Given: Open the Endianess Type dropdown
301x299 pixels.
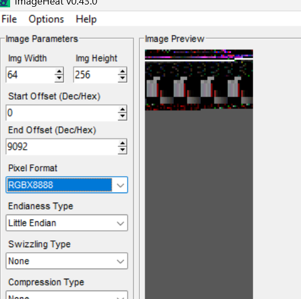Looking at the screenshot, I should (x=67, y=223).
